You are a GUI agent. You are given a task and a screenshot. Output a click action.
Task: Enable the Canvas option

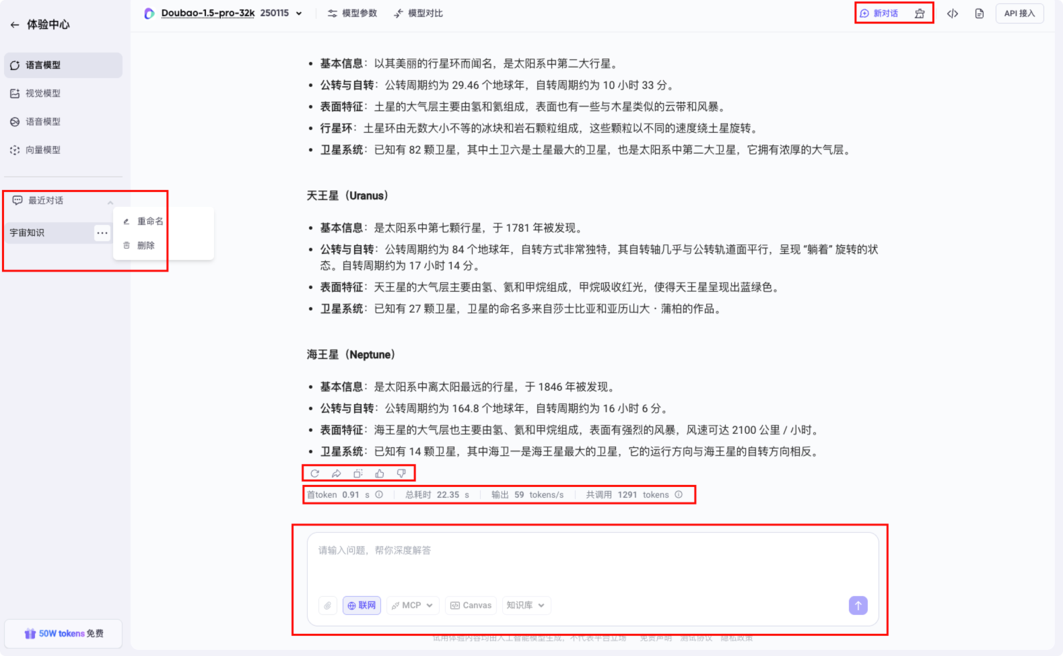(471, 605)
